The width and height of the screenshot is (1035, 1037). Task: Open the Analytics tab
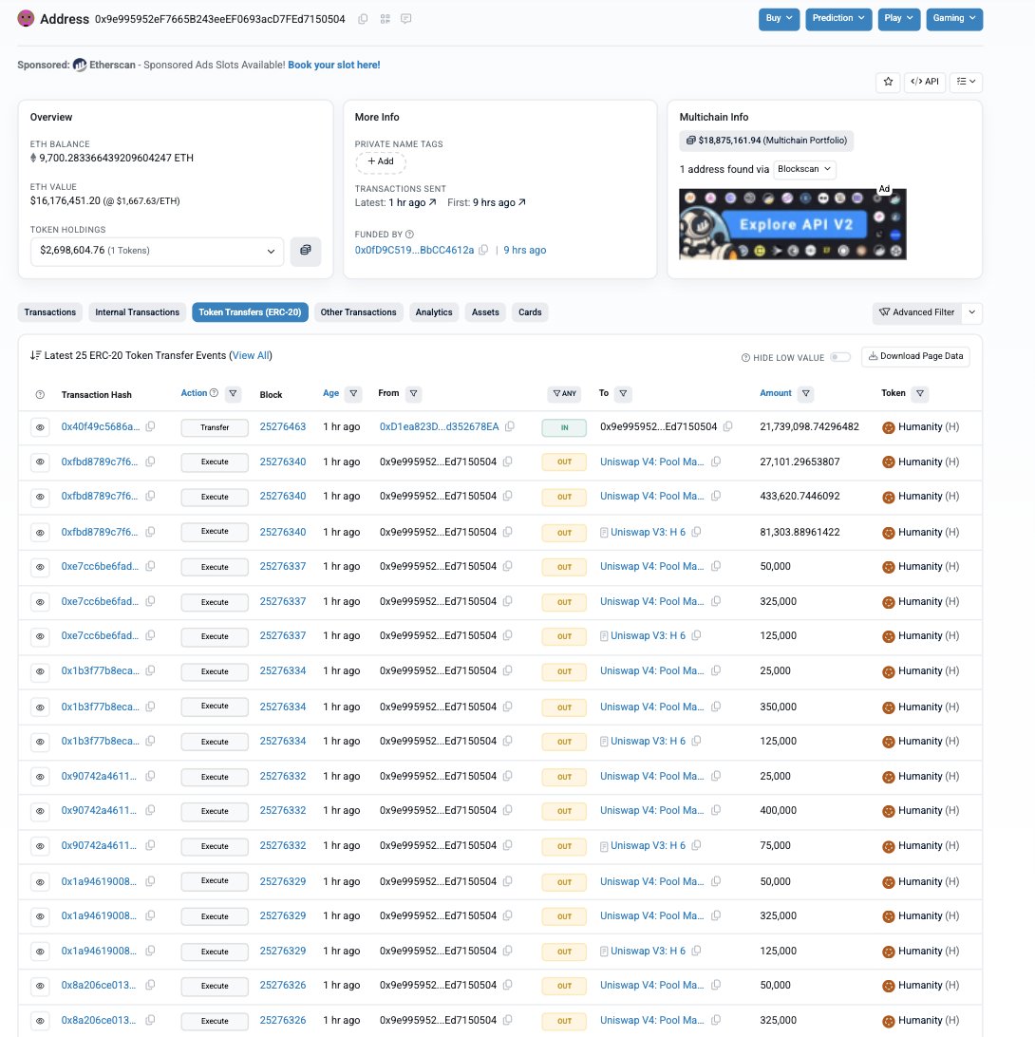(x=434, y=312)
